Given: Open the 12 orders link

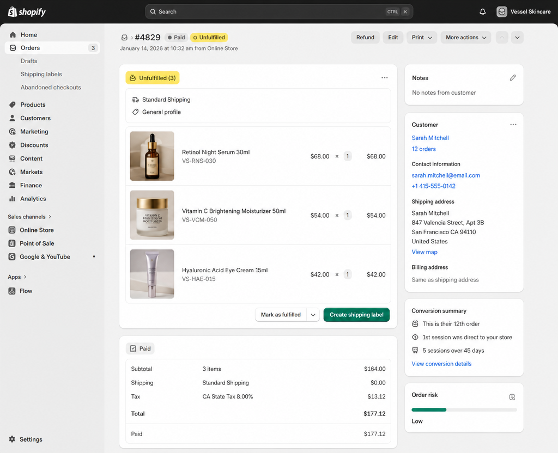Looking at the screenshot, I should point(423,149).
